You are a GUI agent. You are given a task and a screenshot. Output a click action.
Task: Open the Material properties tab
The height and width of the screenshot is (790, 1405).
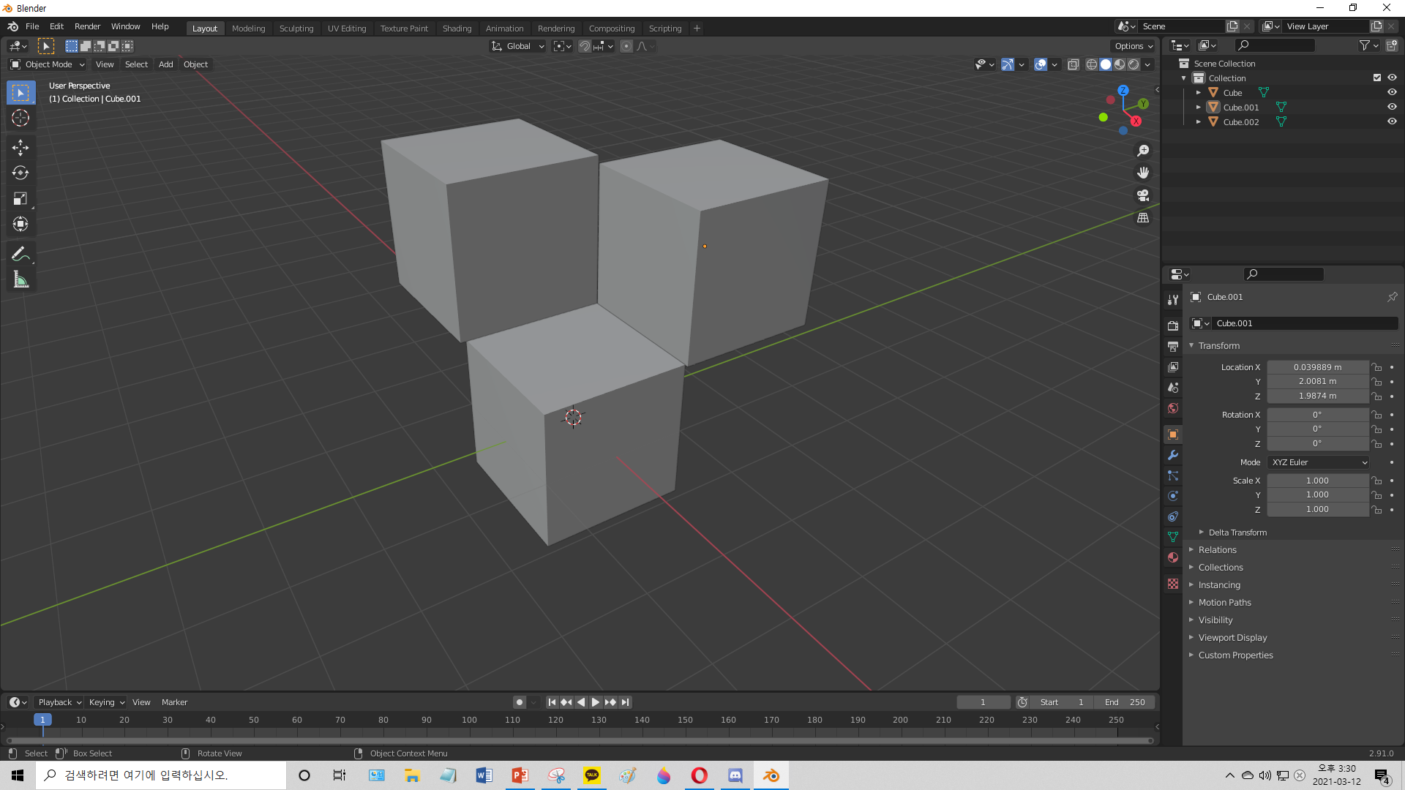click(1173, 557)
